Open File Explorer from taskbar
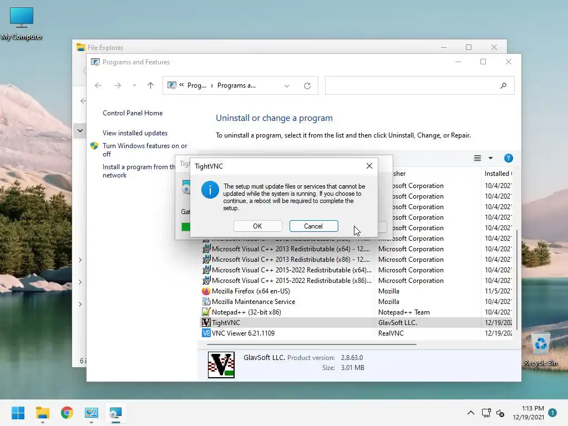Screen dimensions: 568x426 coord(42,413)
